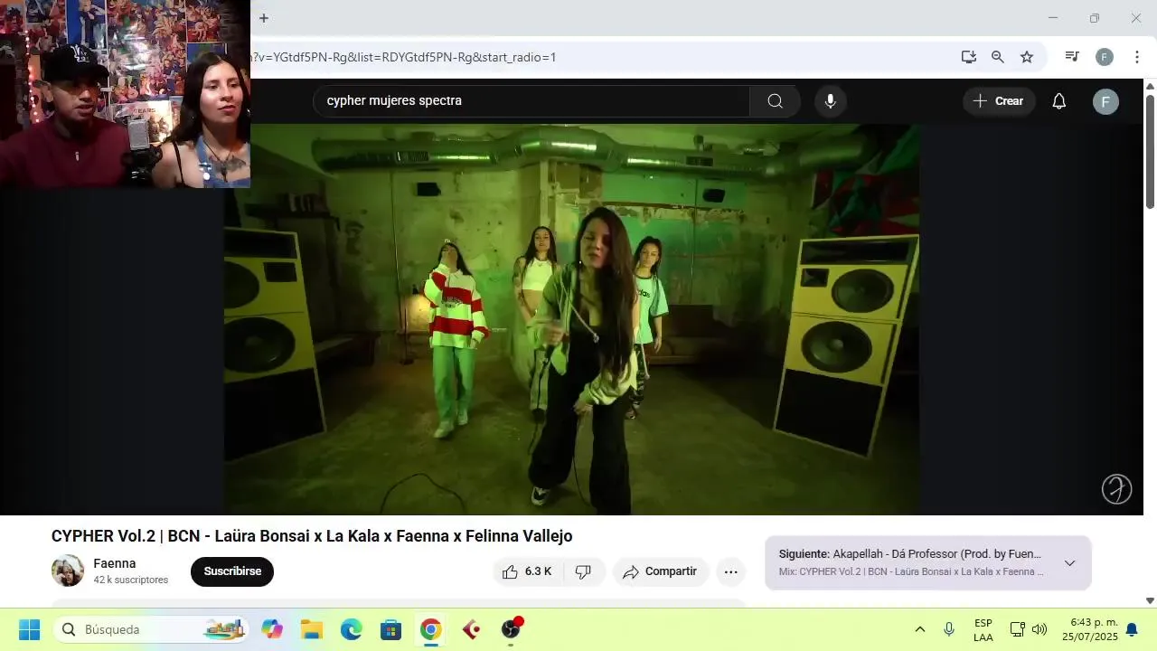The height and width of the screenshot is (651, 1157).
Task: Click the video player to pause
Action: click(x=572, y=319)
